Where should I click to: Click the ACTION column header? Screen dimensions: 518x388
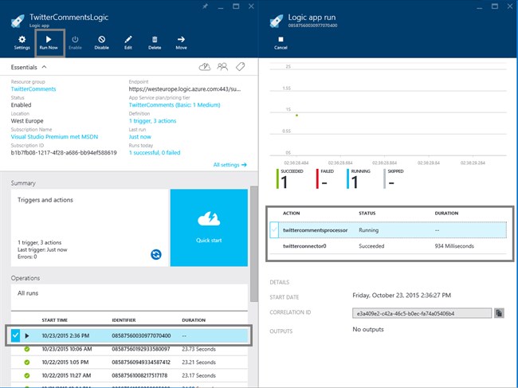coord(291,214)
